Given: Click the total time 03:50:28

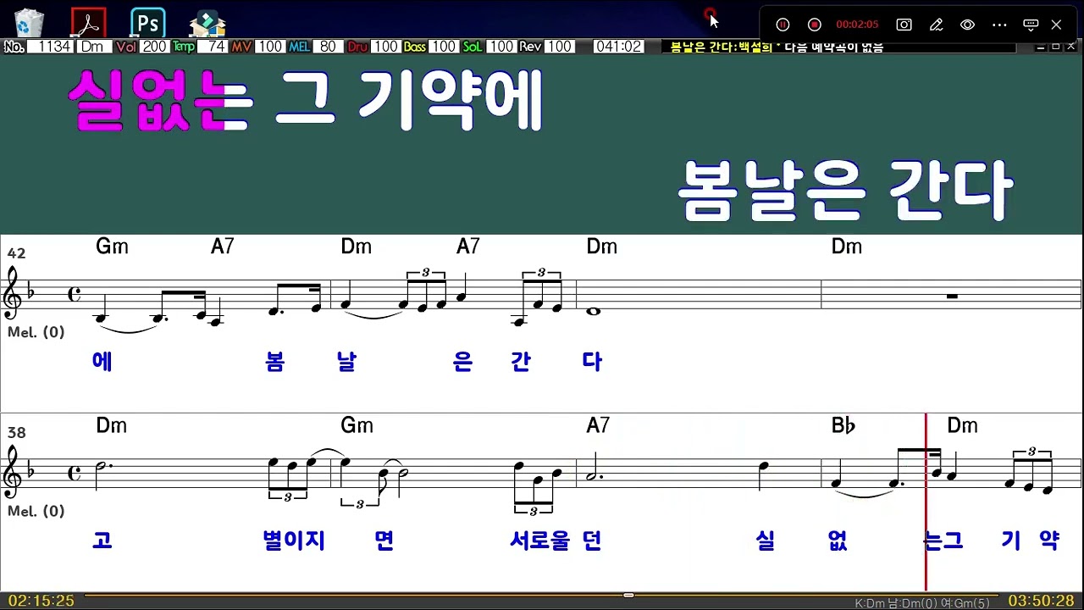Looking at the screenshot, I should click(x=1041, y=601).
